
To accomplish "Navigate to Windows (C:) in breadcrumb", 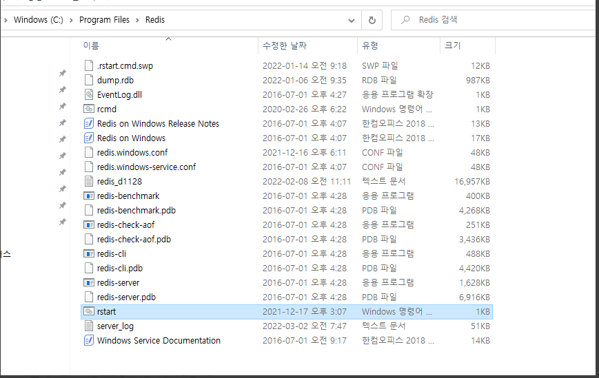I will 39,20.
